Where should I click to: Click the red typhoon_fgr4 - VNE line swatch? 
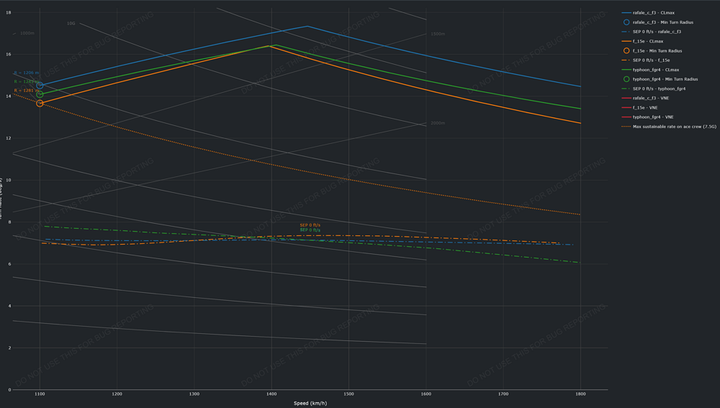(x=626, y=117)
